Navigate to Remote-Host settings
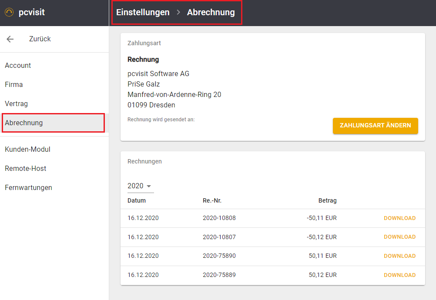Image resolution: width=436 pixels, height=300 pixels. click(x=25, y=168)
